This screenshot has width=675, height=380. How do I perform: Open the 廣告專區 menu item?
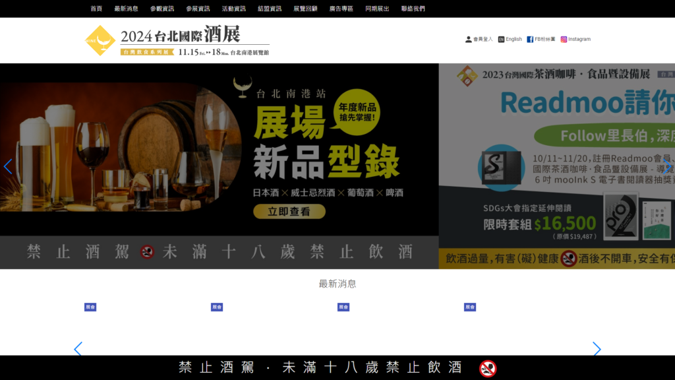(341, 9)
